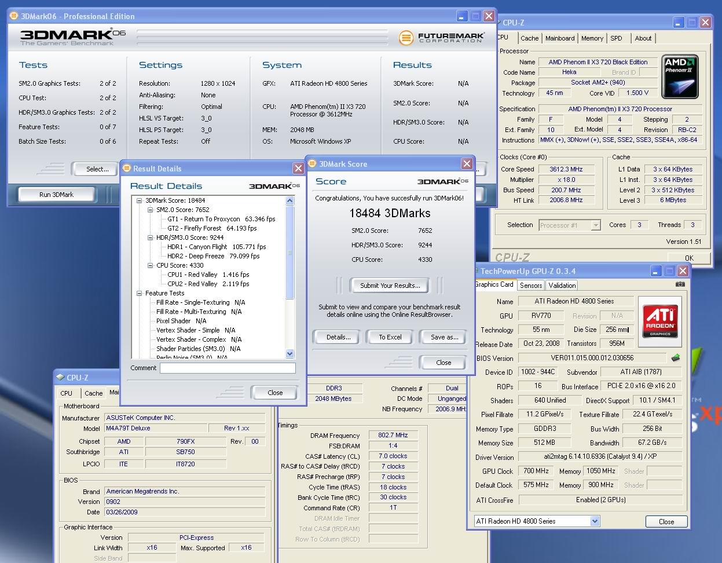This screenshot has height=563, width=722.
Task: Click the 3DMark06 logo in Result Details
Action: [x=274, y=186]
